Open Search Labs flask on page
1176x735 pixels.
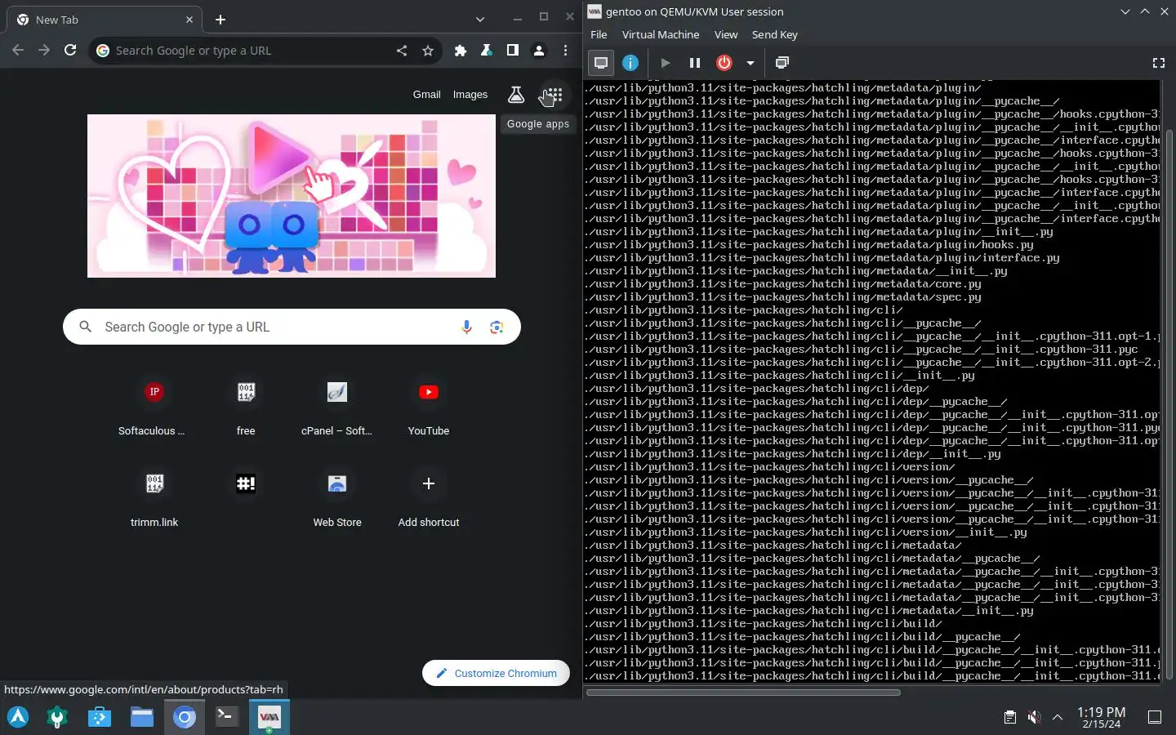point(516,96)
